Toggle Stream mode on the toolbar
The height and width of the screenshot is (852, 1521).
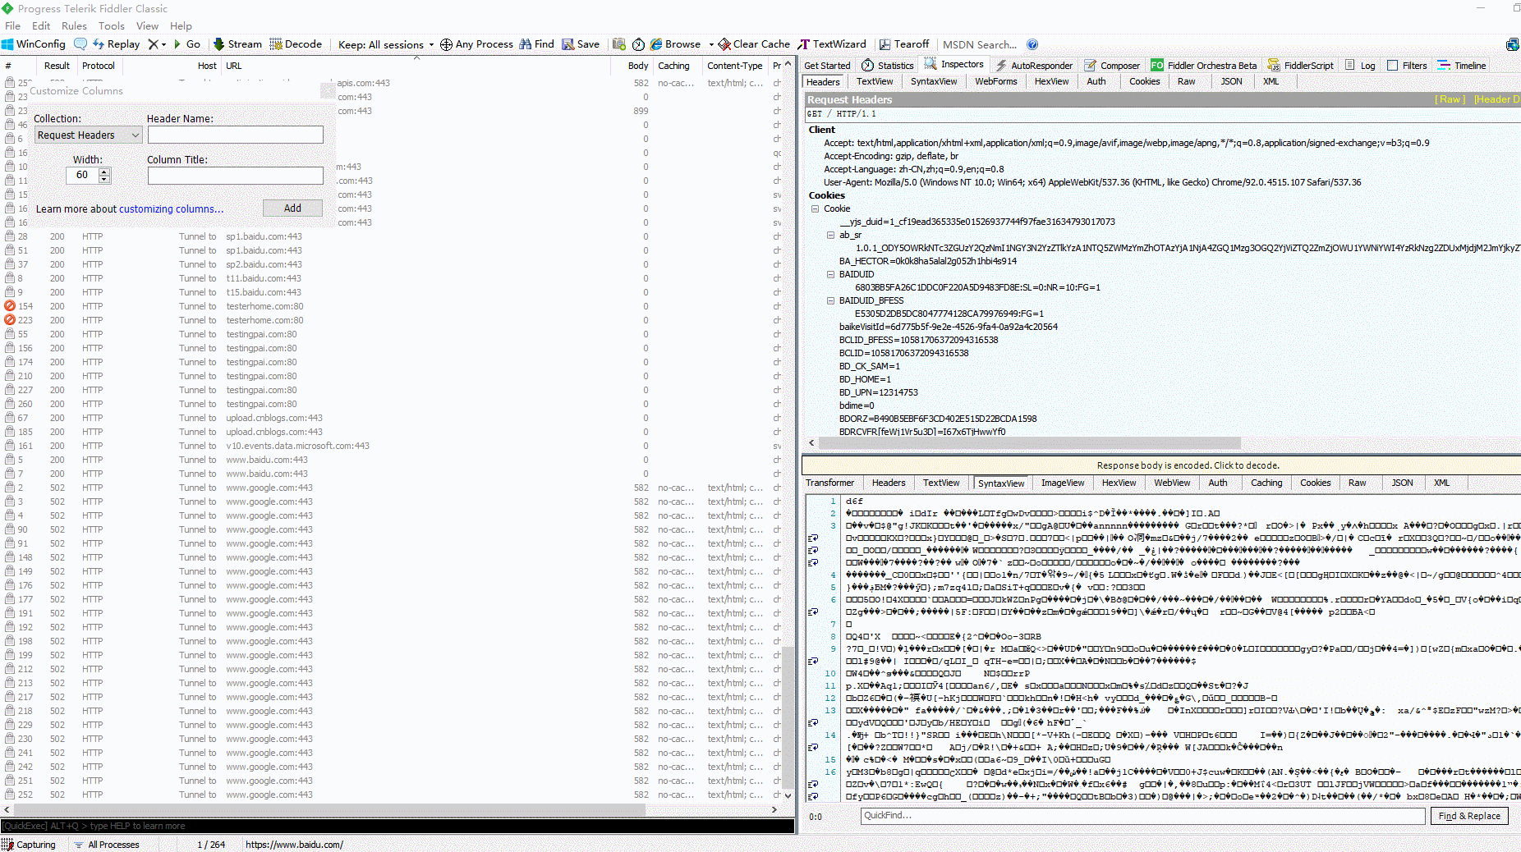[237, 44]
